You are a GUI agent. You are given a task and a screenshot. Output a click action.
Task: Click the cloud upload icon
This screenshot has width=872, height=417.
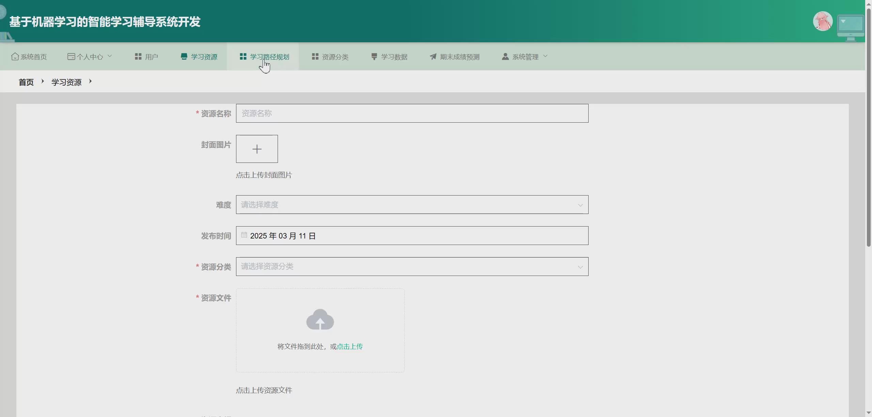point(320,320)
